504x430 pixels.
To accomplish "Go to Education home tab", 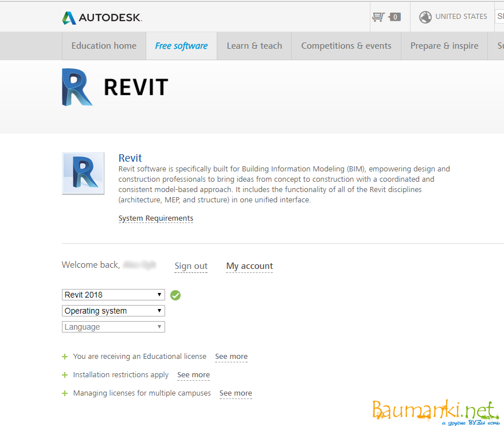I will click(x=104, y=46).
